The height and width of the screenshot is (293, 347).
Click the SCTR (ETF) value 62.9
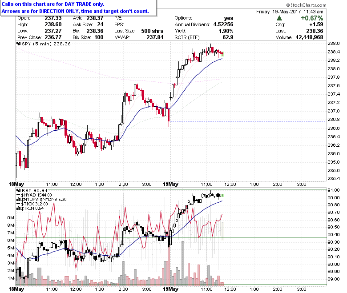228,37
